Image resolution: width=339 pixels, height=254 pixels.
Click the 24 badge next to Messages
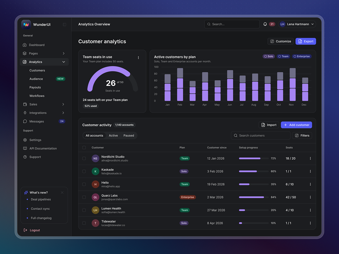[62, 121]
